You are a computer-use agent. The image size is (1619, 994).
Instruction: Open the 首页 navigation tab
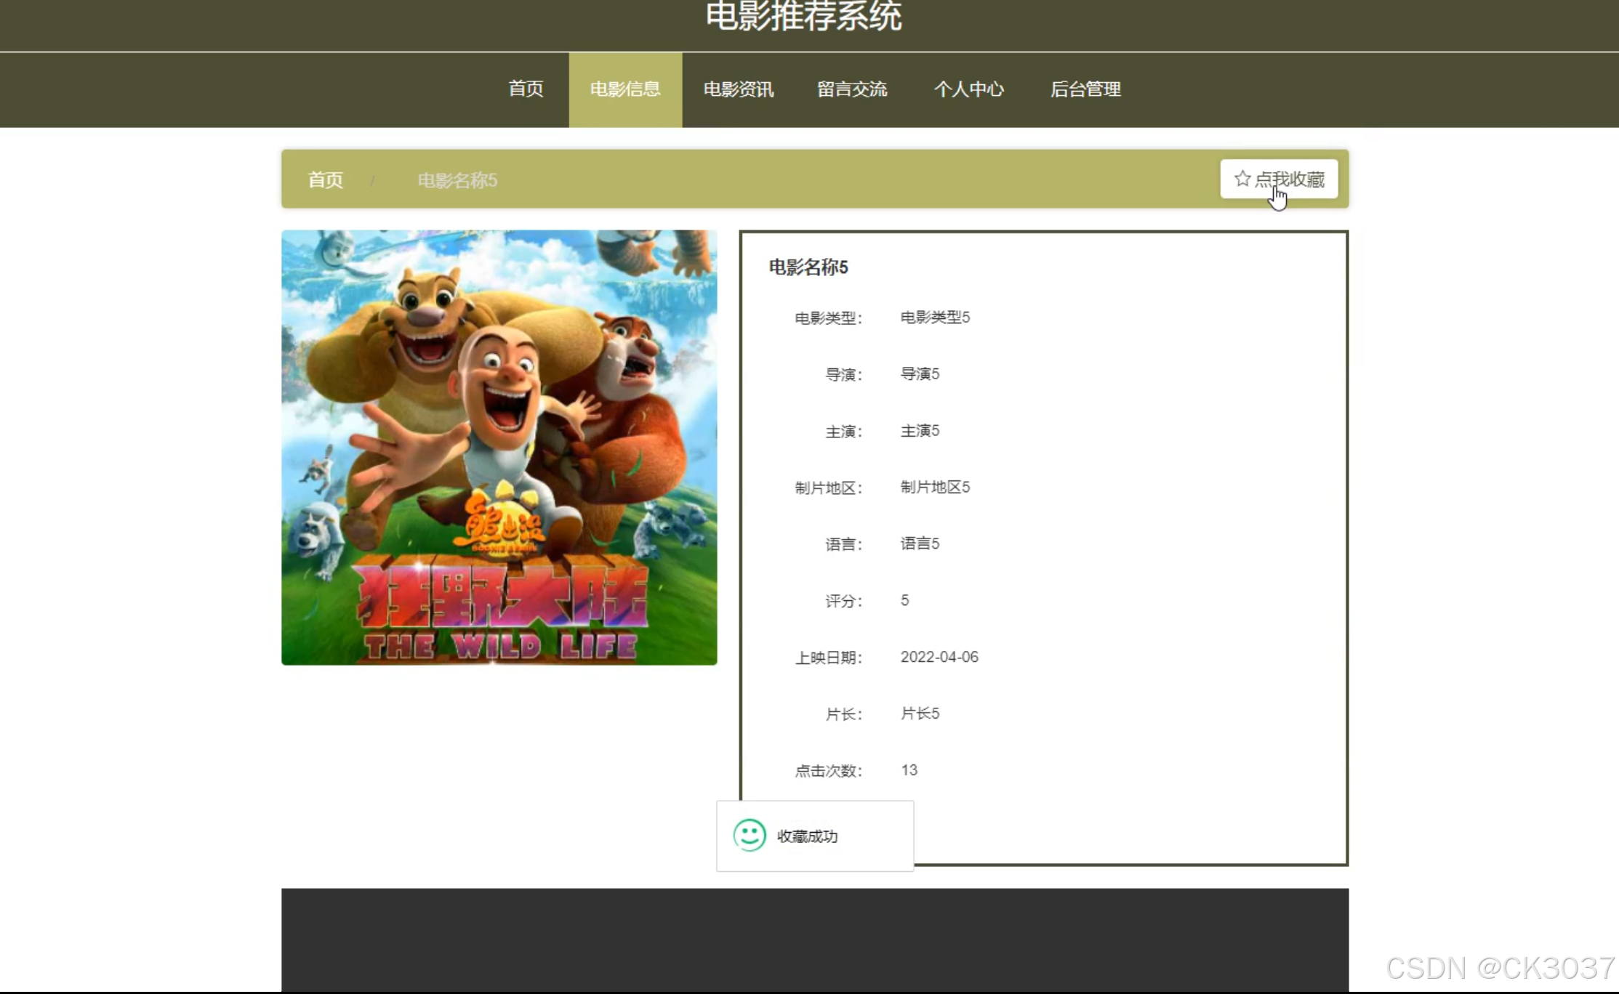click(526, 89)
